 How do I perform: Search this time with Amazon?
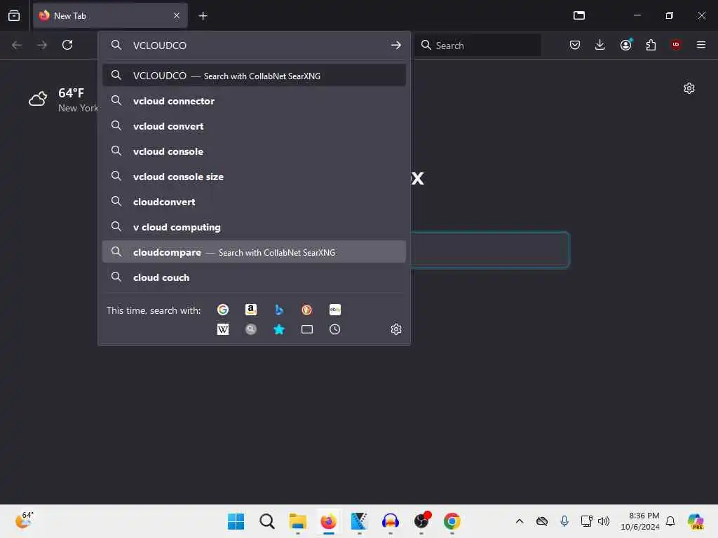coord(250,310)
